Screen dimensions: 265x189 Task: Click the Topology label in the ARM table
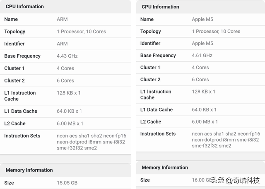tap(15, 31)
